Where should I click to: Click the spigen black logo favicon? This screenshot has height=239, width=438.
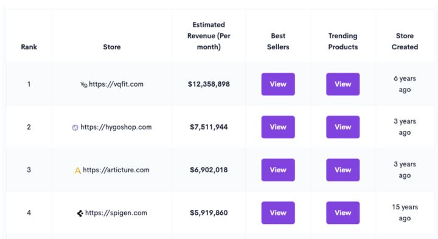pyautogui.click(x=80, y=214)
